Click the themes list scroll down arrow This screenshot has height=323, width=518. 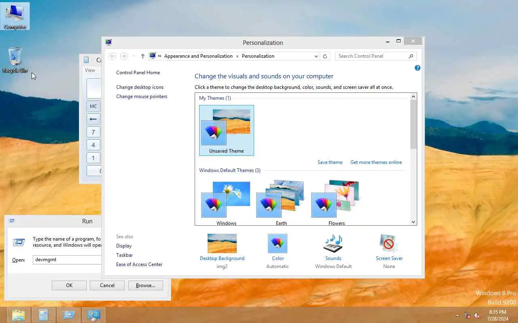click(x=413, y=222)
